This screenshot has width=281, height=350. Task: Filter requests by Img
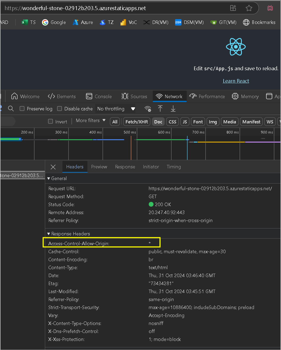213,122
